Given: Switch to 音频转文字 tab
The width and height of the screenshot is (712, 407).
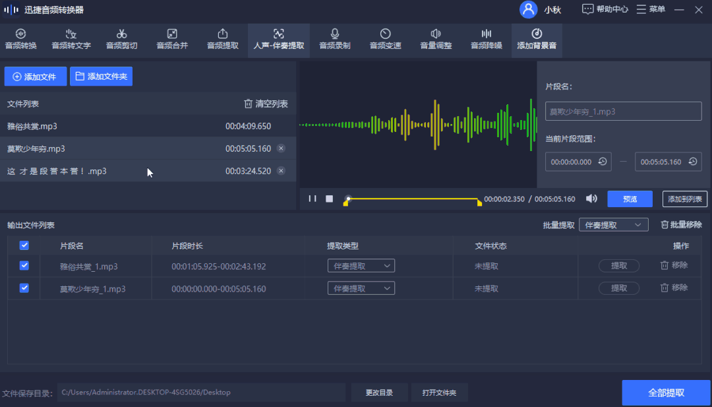Looking at the screenshot, I should pos(71,40).
